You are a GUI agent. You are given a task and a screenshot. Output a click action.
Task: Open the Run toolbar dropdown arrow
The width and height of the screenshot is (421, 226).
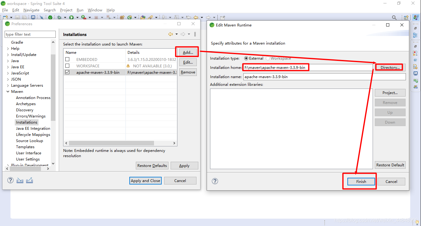[x=77, y=18]
